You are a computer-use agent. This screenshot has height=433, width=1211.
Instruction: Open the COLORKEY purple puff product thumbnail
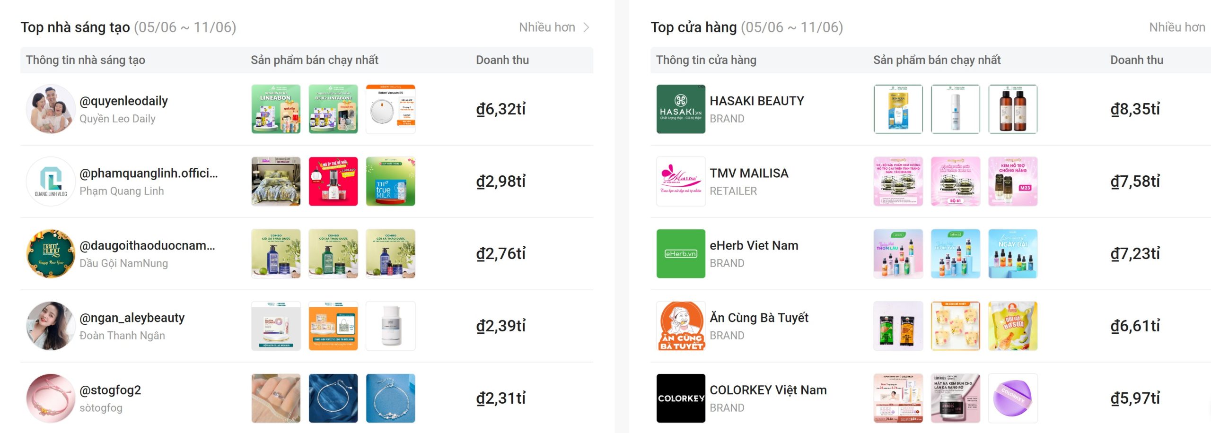[x=1013, y=398]
